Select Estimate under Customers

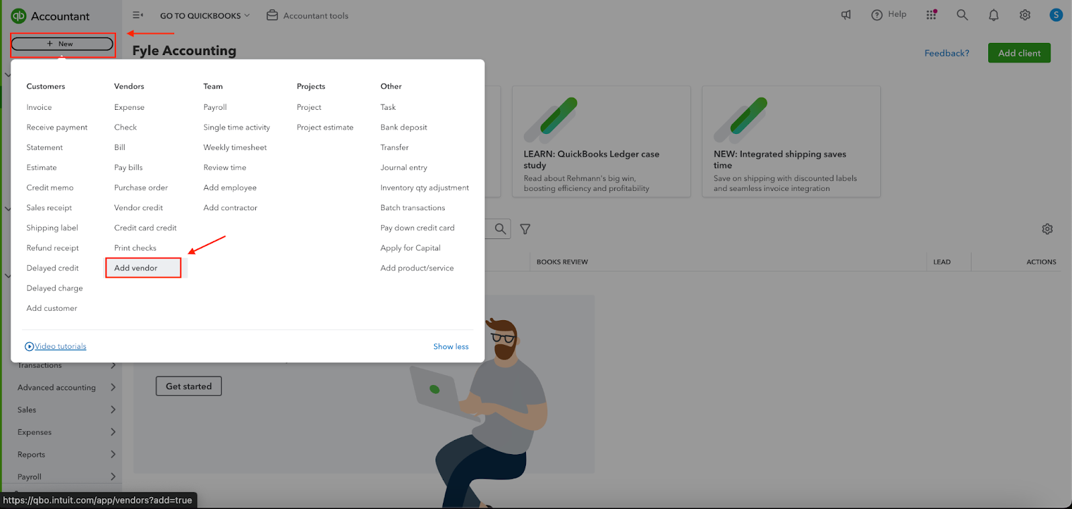(42, 167)
